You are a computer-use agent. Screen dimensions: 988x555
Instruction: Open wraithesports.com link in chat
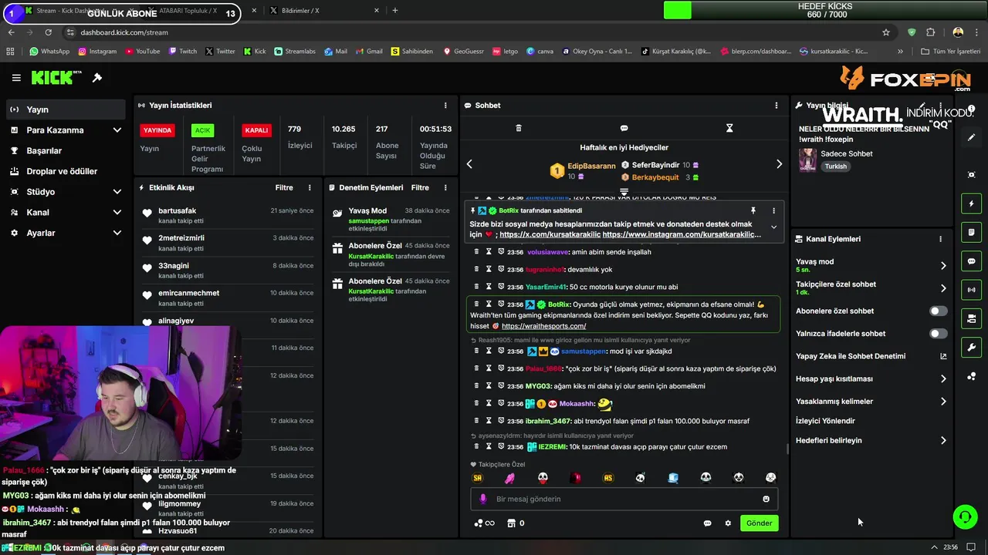pyautogui.click(x=543, y=326)
